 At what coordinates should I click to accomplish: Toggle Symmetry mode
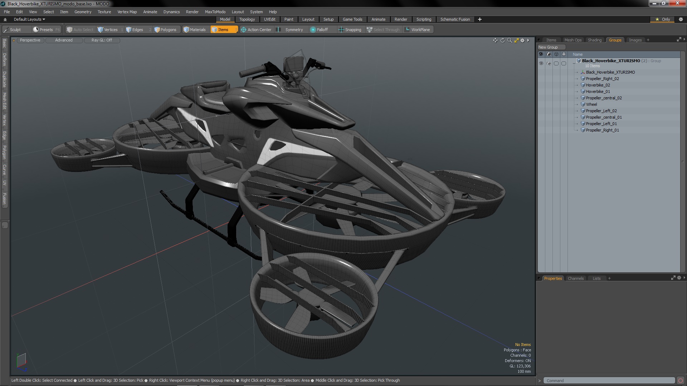click(291, 30)
